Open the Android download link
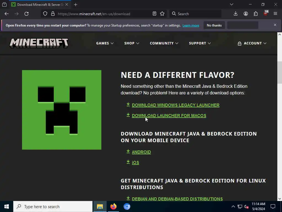This screenshot has height=212, width=282. tap(141, 152)
